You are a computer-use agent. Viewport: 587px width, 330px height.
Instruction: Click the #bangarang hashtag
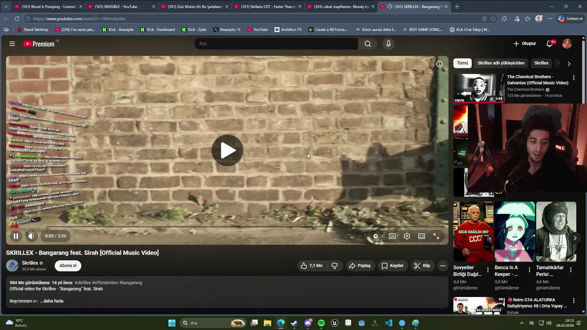point(131,283)
